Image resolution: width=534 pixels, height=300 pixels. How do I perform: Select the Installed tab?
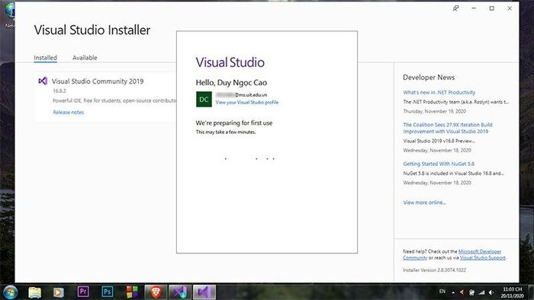[45, 58]
